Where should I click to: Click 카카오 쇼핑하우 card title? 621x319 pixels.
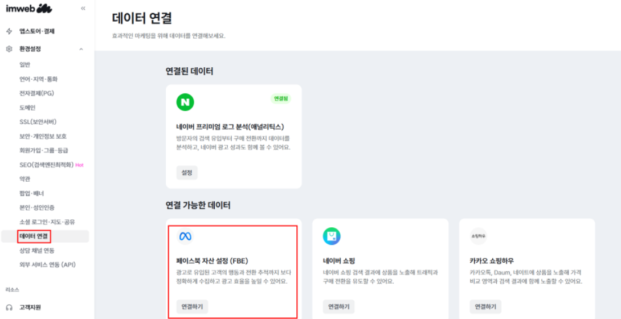pyautogui.click(x=491, y=261)
